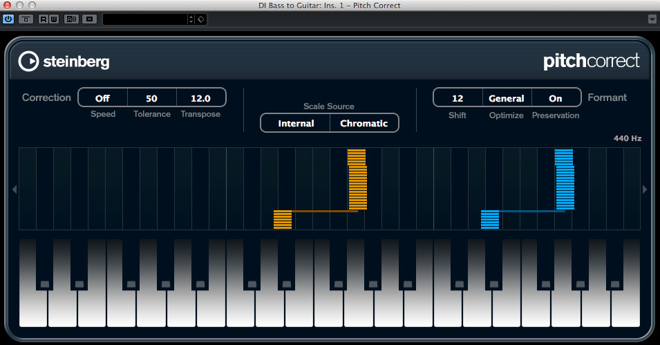Image resolution: width=660 pixels, height=345 pixels.
Task: Shift the pitch display toward lower notes with the arrow
Action: tap(15, 189)
